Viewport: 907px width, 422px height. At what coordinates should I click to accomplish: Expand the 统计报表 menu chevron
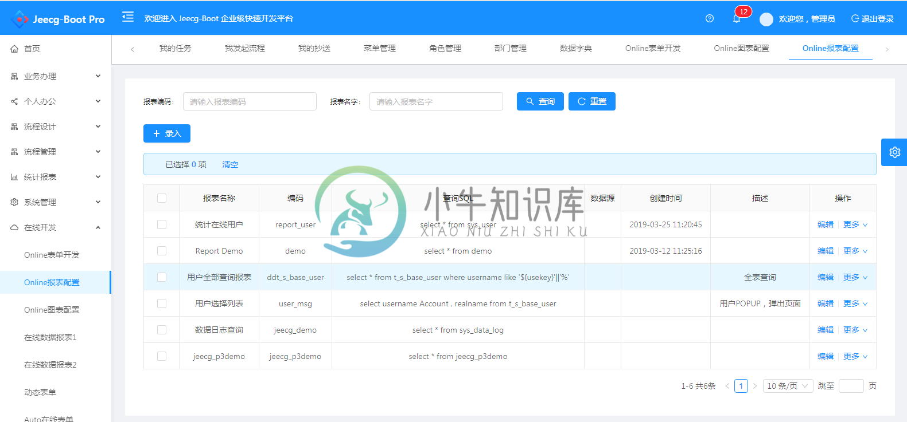pos(98,177)
